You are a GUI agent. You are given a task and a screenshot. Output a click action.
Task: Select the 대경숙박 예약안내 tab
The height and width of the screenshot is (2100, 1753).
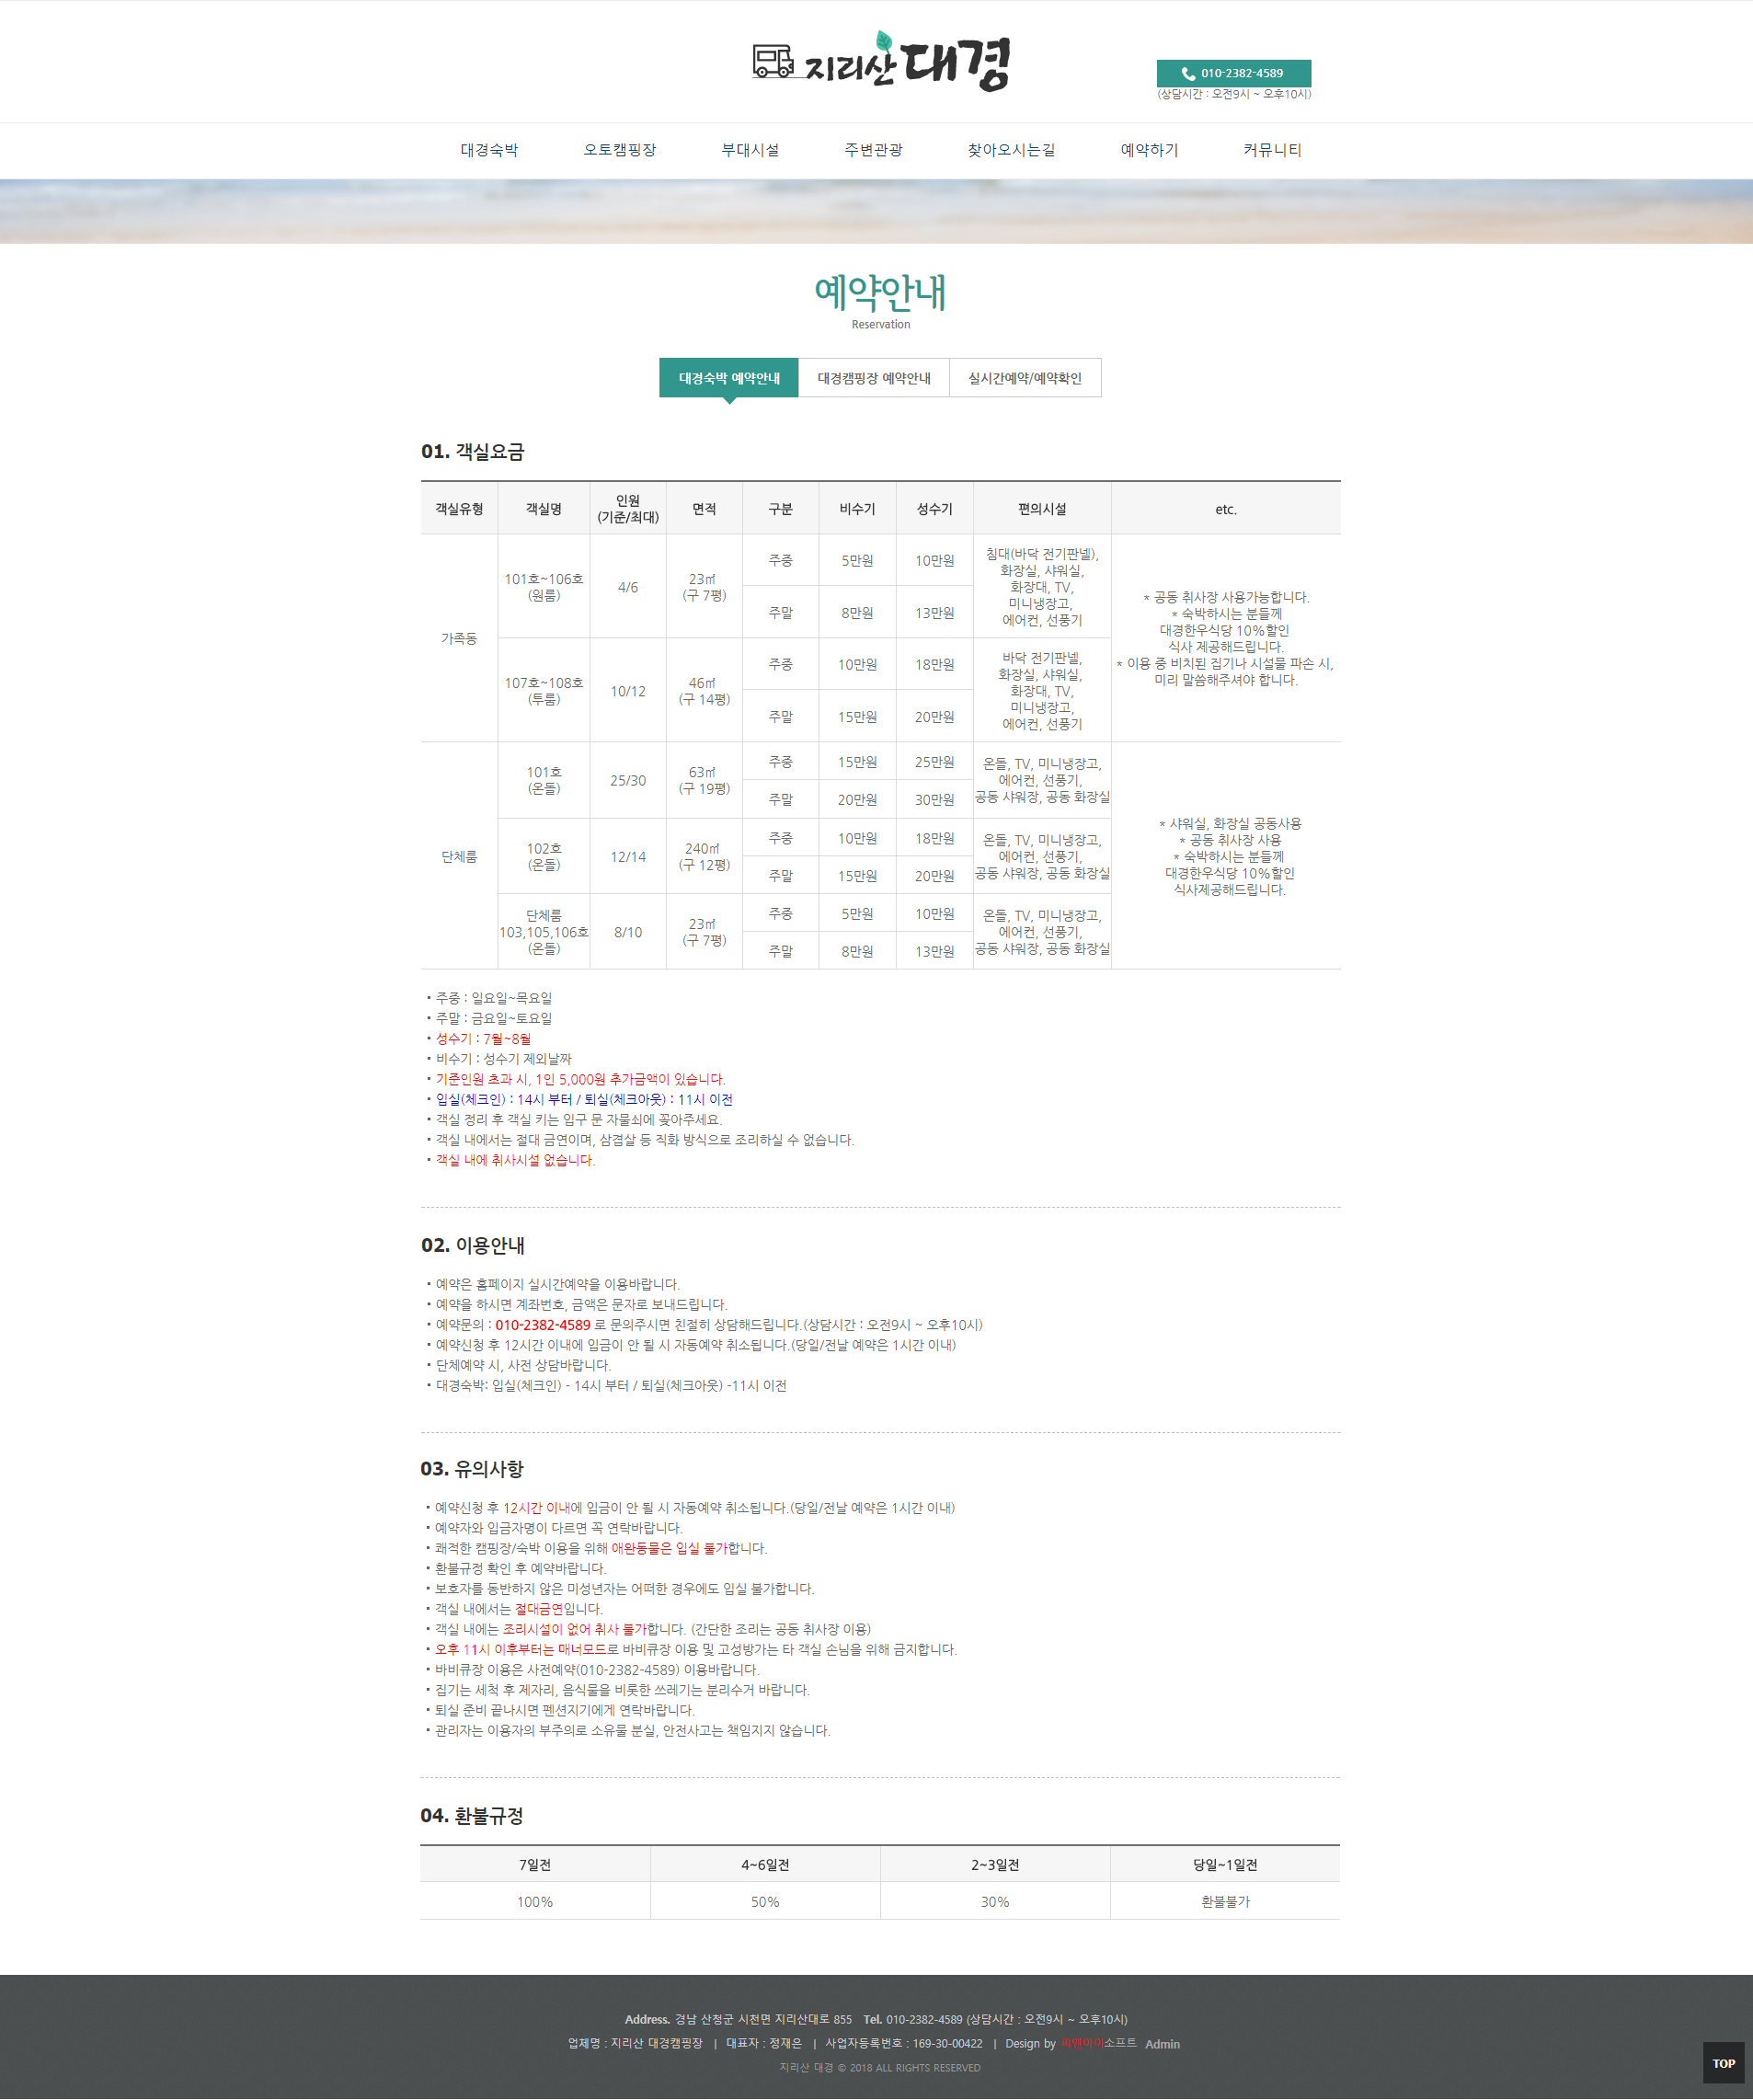tap(729, 378)
